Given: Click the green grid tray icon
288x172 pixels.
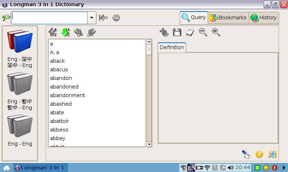Looking at the screenshot, I should 257,168.
